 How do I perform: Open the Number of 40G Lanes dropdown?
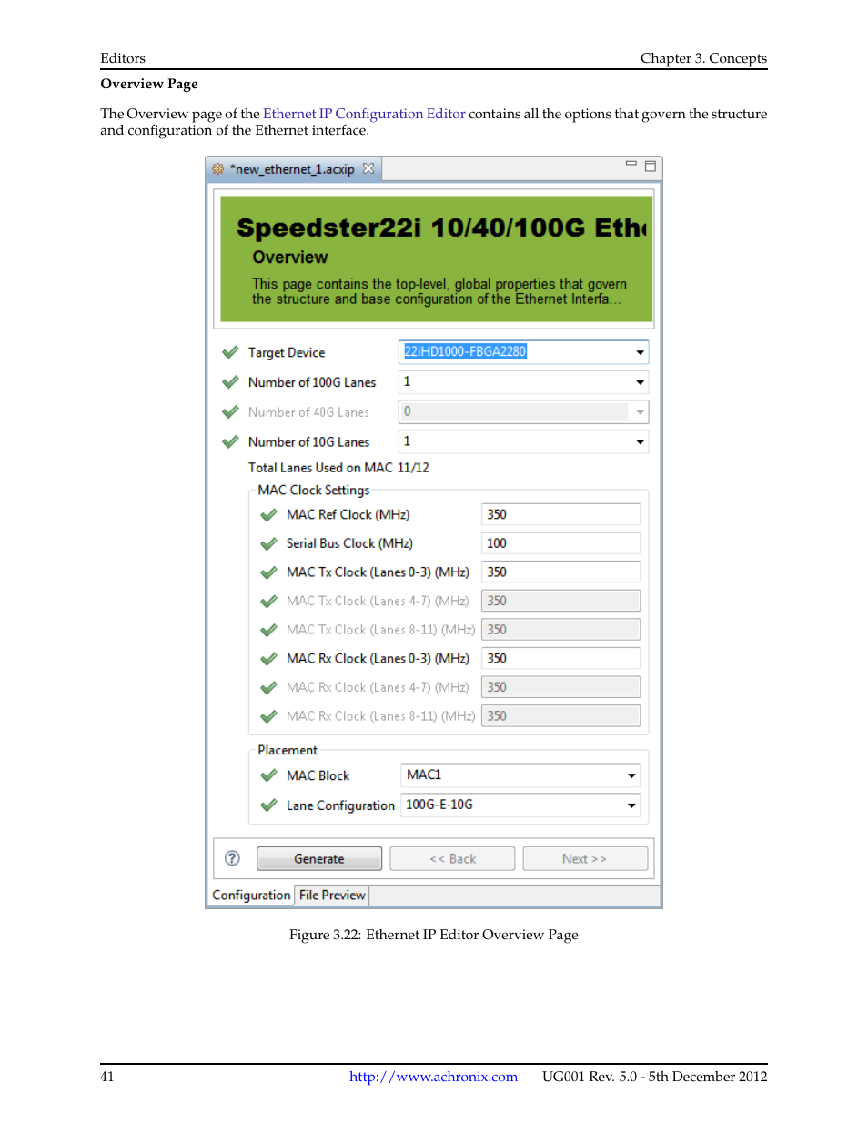640,412
